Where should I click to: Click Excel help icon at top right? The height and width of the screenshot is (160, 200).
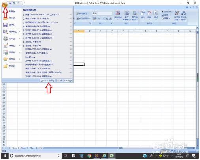click(x=187, y=7)
